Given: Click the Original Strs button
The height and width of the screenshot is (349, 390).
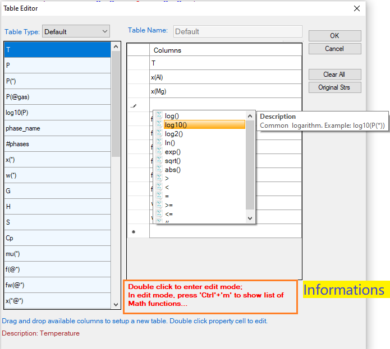Looking at the screenshot, I should click(334, 87).
